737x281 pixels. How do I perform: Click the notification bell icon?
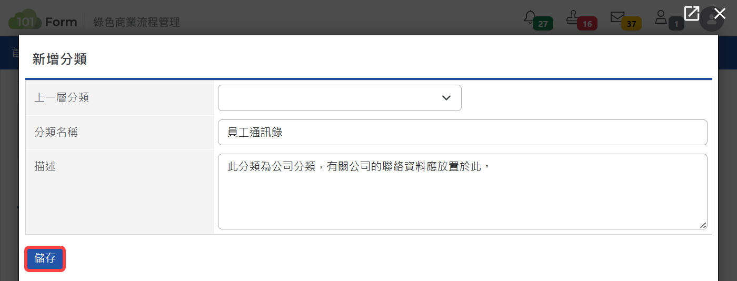(x=530, y=17)
